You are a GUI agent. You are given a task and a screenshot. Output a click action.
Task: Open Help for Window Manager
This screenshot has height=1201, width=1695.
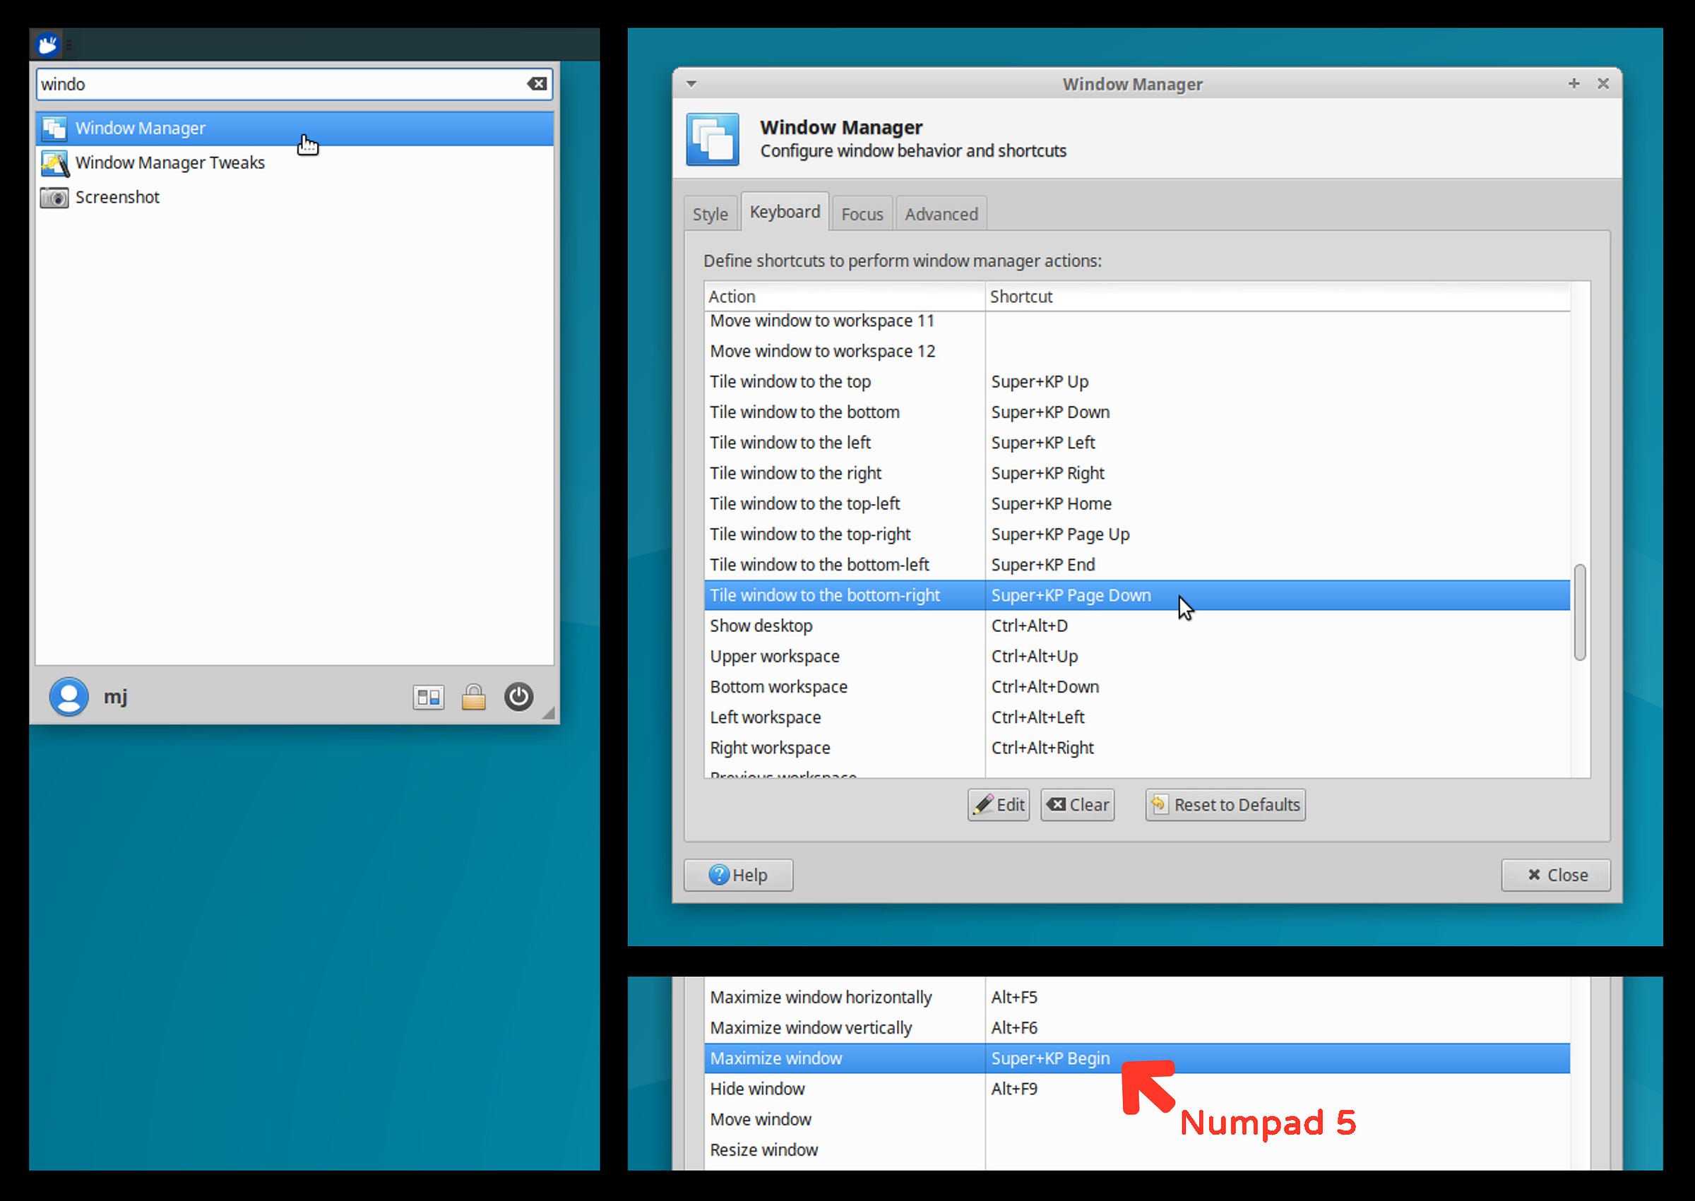coord(738,876)
